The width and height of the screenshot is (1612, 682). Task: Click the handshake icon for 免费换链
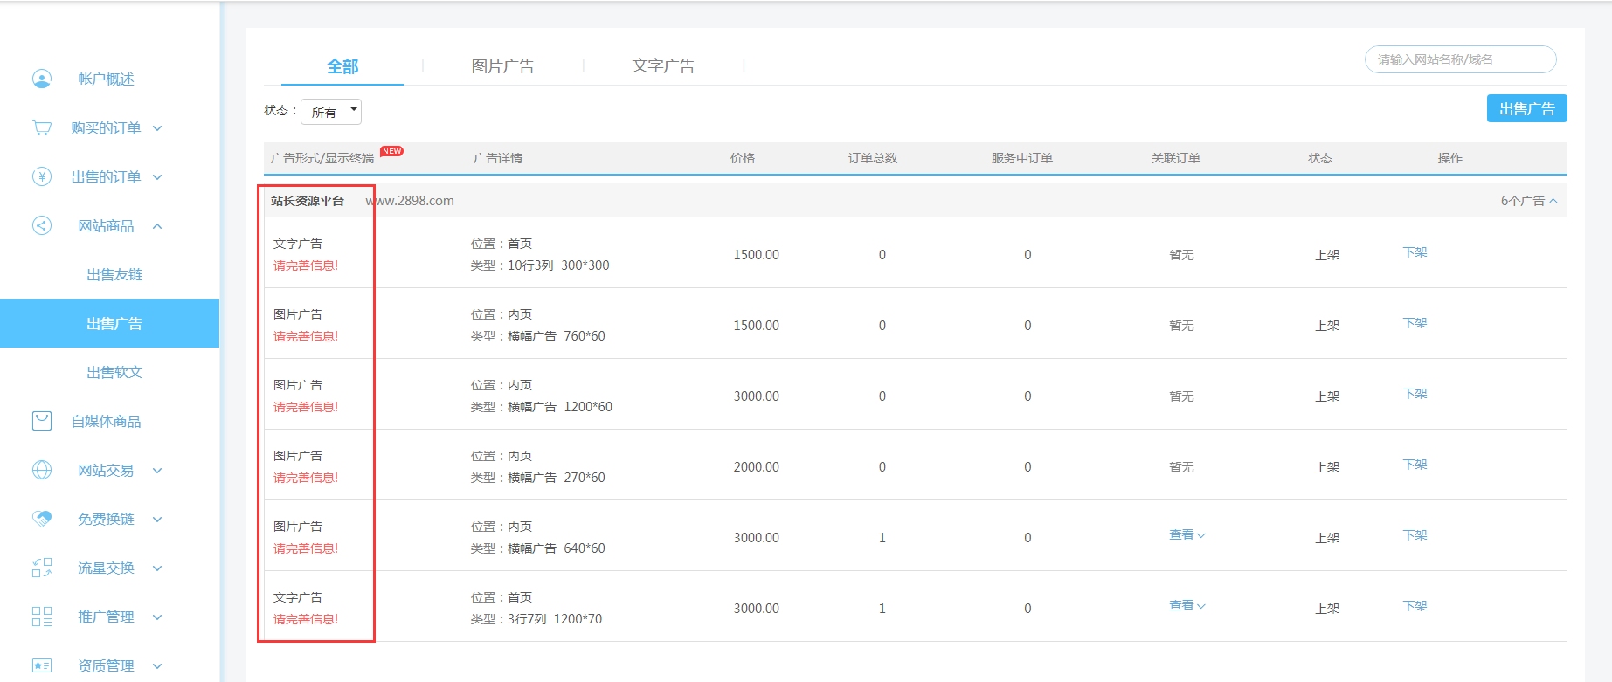tap(42, 519)
